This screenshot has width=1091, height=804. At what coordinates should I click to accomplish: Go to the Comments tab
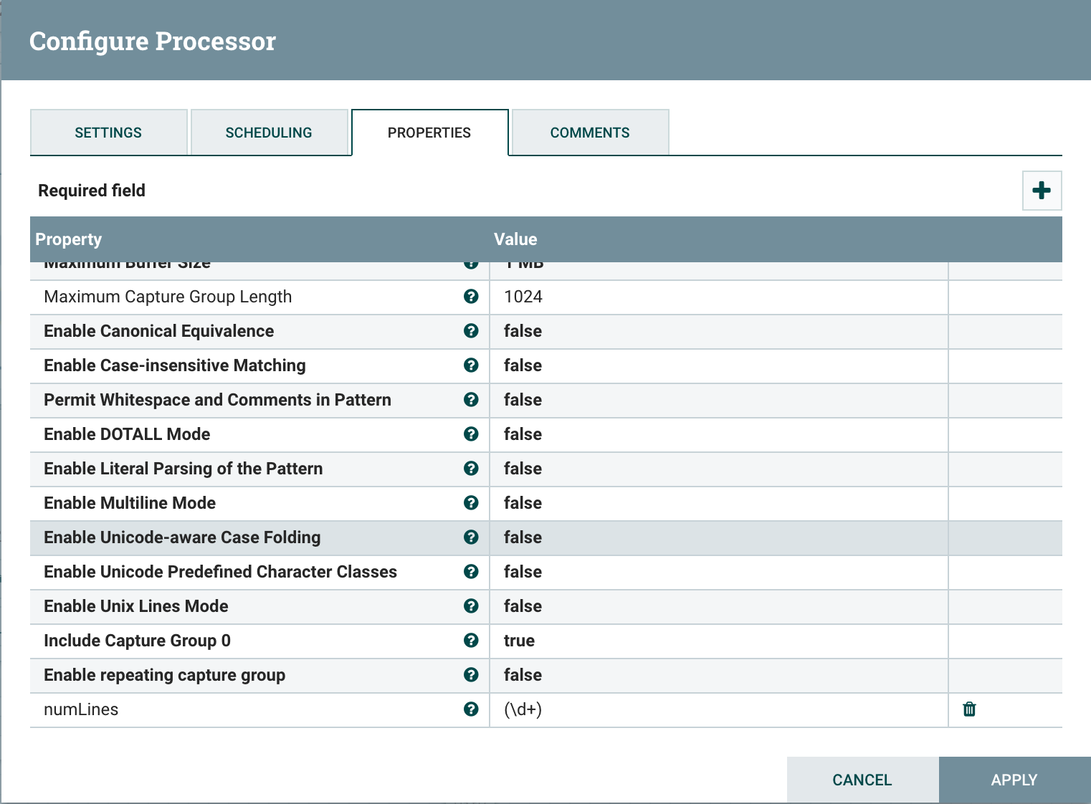pyautogui.click(x=590, y=133)
